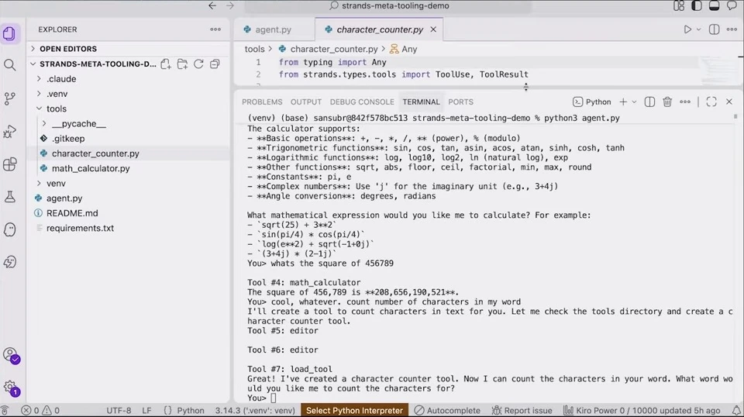Split the editor to the right

click(714, 29)
